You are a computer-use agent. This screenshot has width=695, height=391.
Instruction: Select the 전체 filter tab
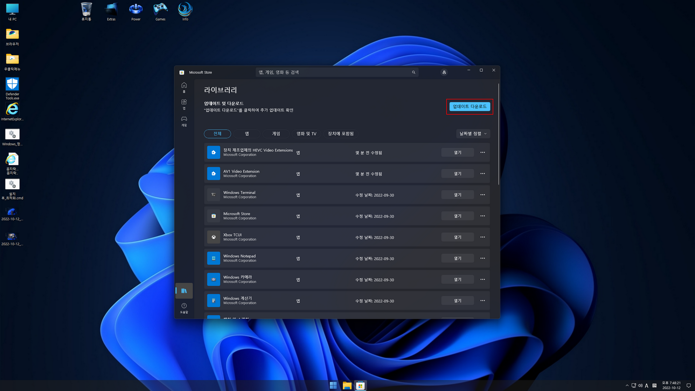217,134
